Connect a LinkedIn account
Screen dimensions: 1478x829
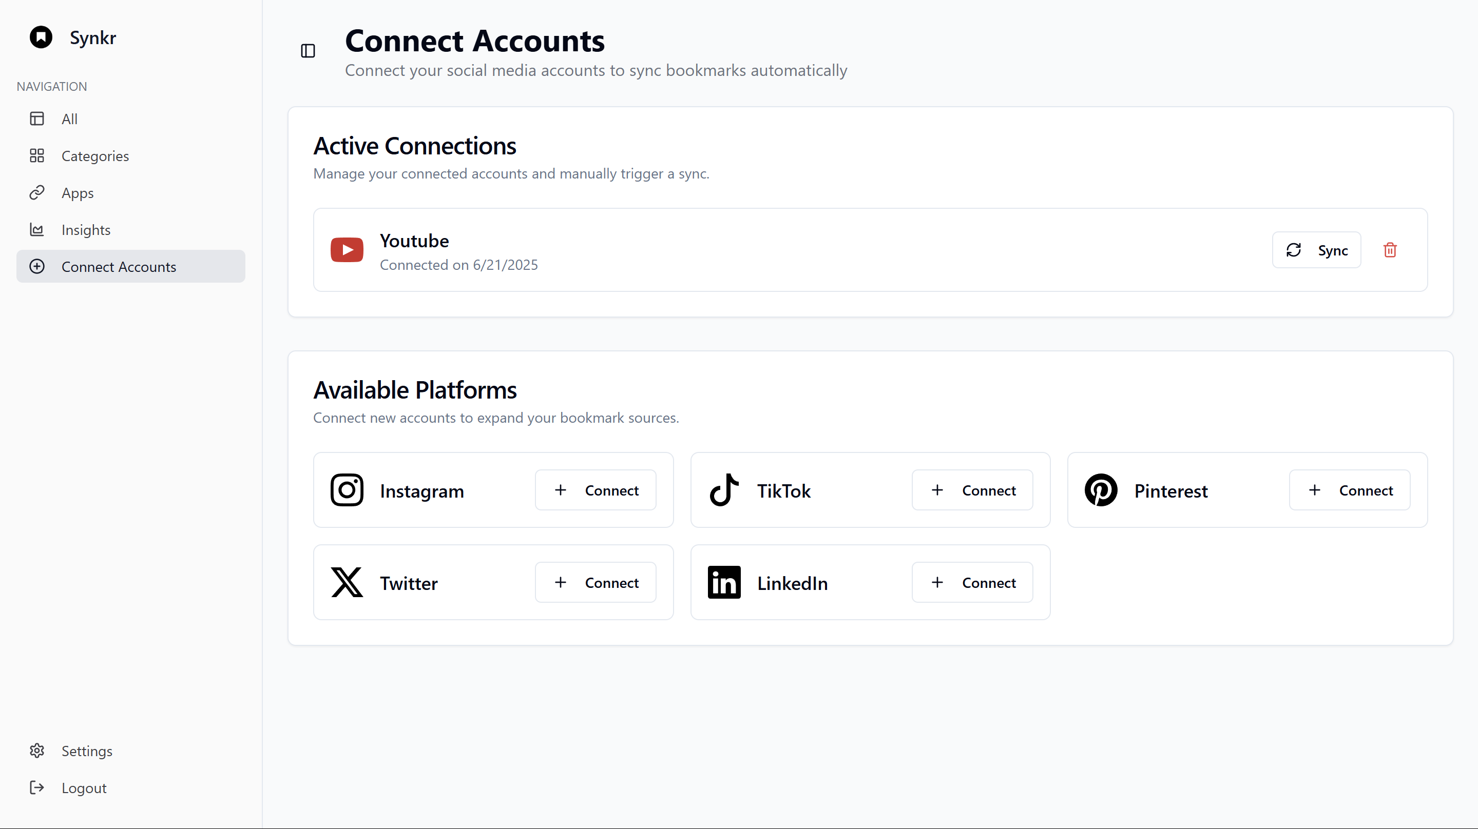(972, 582)
